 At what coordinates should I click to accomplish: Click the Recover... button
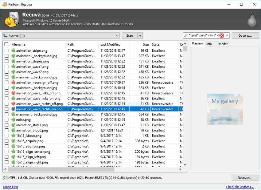(245, 178)
